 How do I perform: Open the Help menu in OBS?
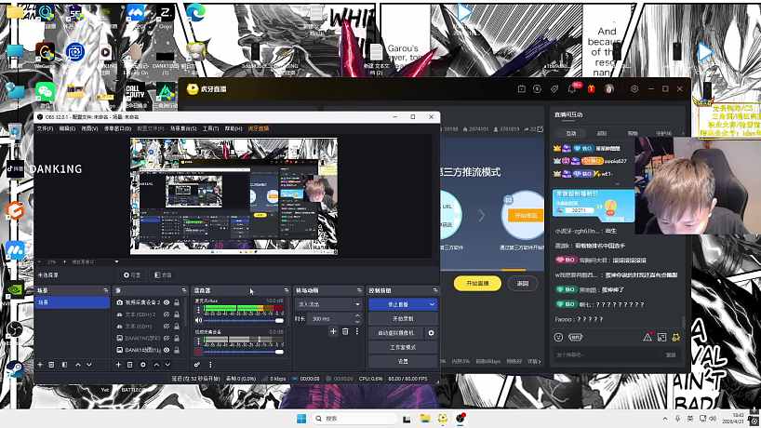coord(233,128)
